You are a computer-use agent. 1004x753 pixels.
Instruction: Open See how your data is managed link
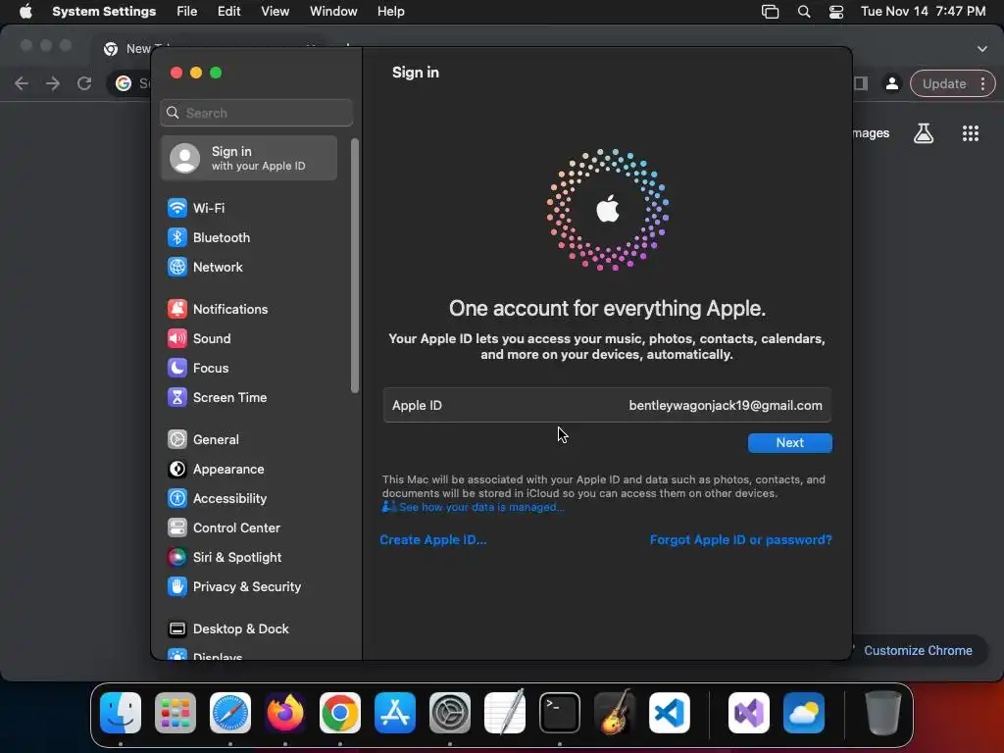474,507
